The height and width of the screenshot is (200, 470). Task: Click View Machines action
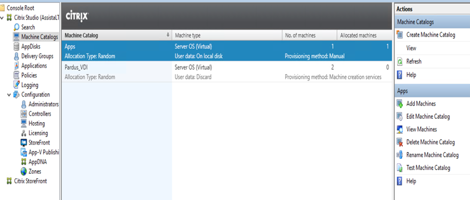click(422, 129)
